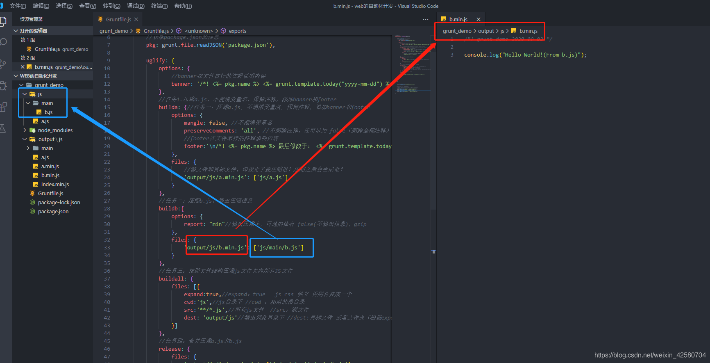Open the Search view in activity bar
Image resolution: width=710 pixels, height=363 pixels.
coord(3,42)
